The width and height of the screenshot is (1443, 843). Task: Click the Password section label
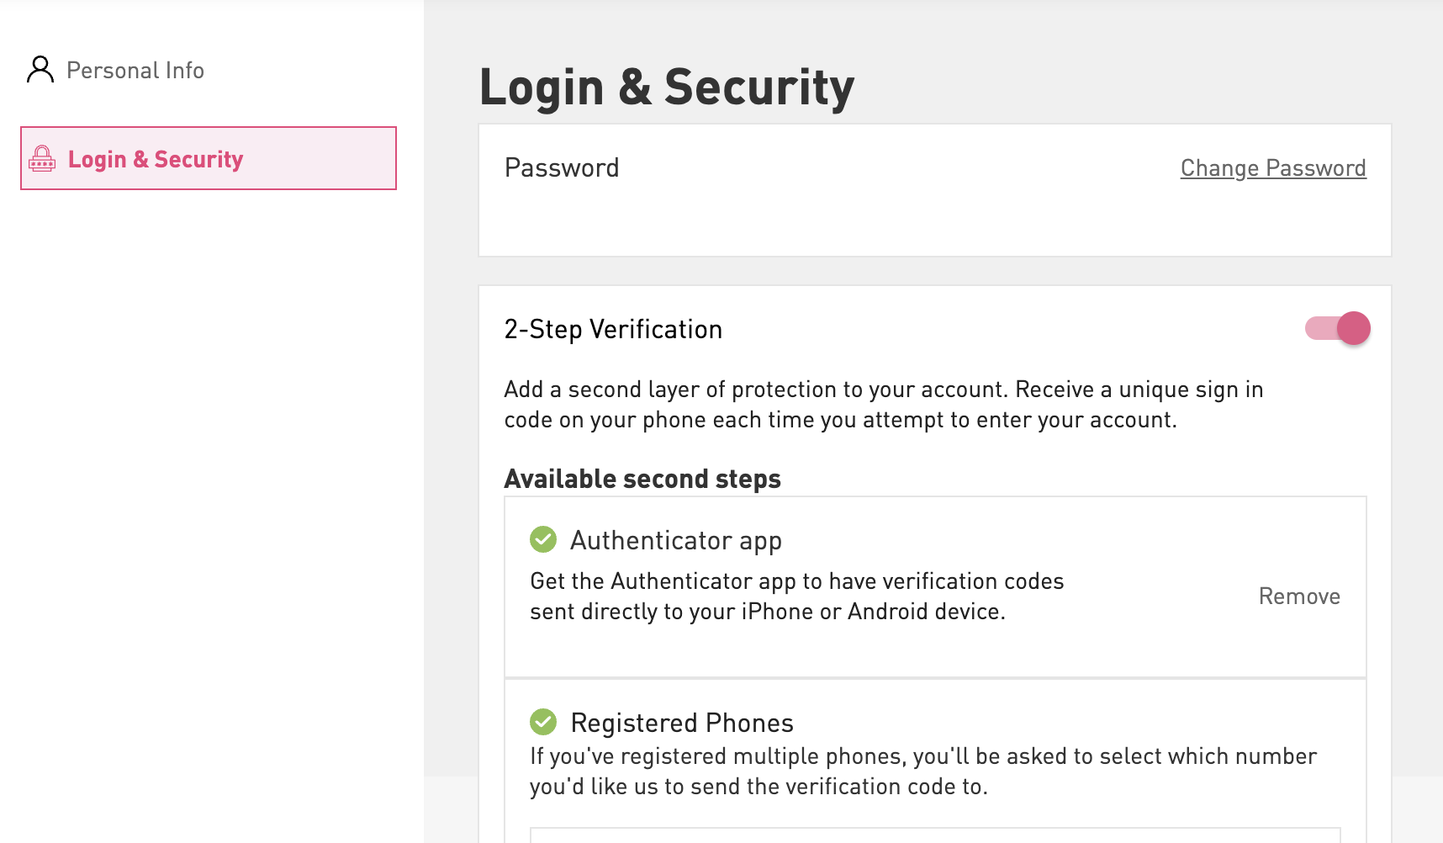click(x=561, y=167)
